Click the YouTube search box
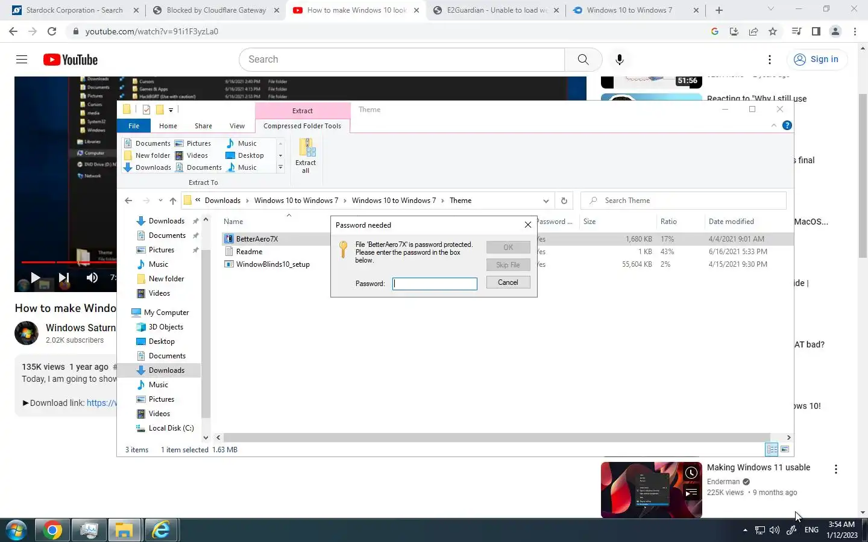Screen dimensions: 868x542 click(x=401, y=59)
